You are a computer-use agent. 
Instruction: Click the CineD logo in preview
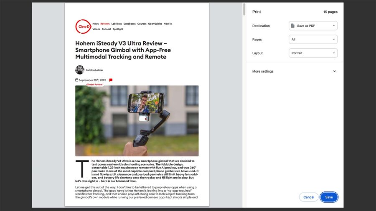(x=83, y=27)
